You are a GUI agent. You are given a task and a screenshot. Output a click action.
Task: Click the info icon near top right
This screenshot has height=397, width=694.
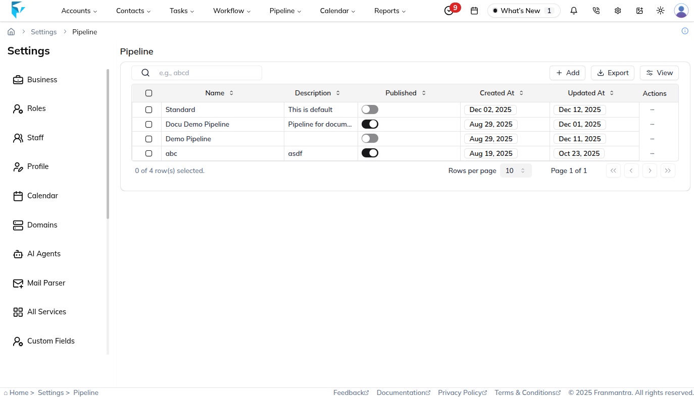685,31
